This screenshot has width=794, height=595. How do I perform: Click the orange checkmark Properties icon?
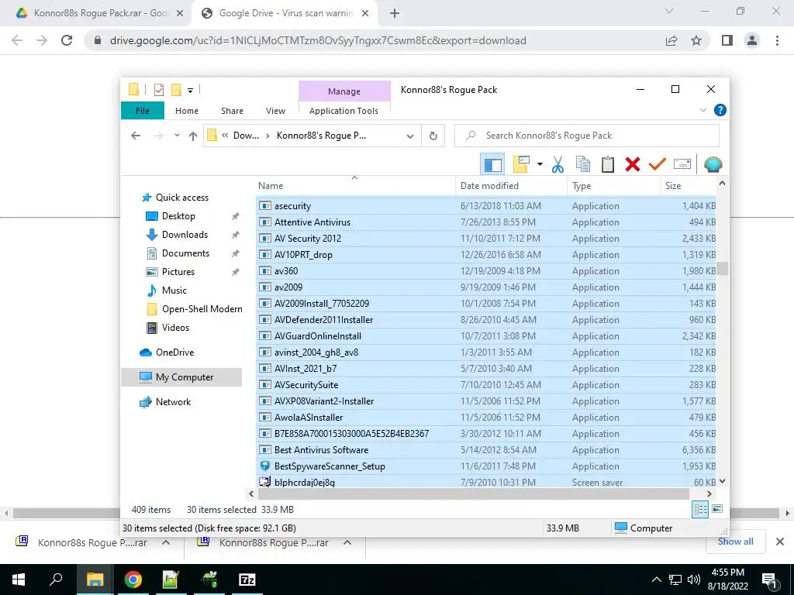point(658,164)
